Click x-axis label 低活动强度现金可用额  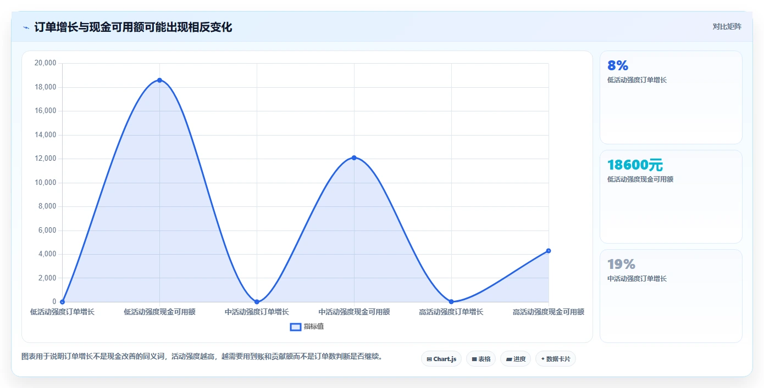coord(159,312)
